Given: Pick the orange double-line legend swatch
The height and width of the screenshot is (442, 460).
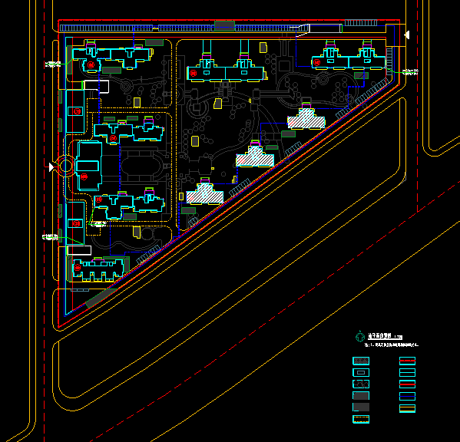Looking at the screenshot, I should [x=408, y=408].
